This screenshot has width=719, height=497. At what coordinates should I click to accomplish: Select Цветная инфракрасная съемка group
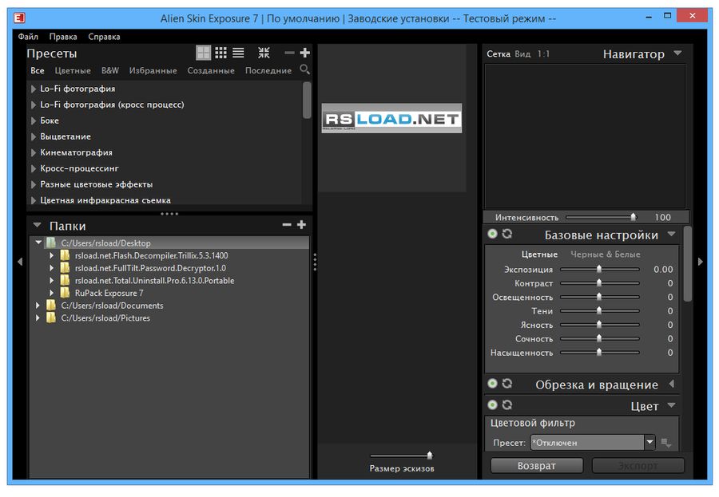[x=105, y=200]
